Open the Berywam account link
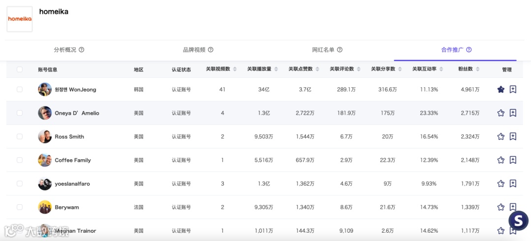531x241 pixels. (67, 207)
